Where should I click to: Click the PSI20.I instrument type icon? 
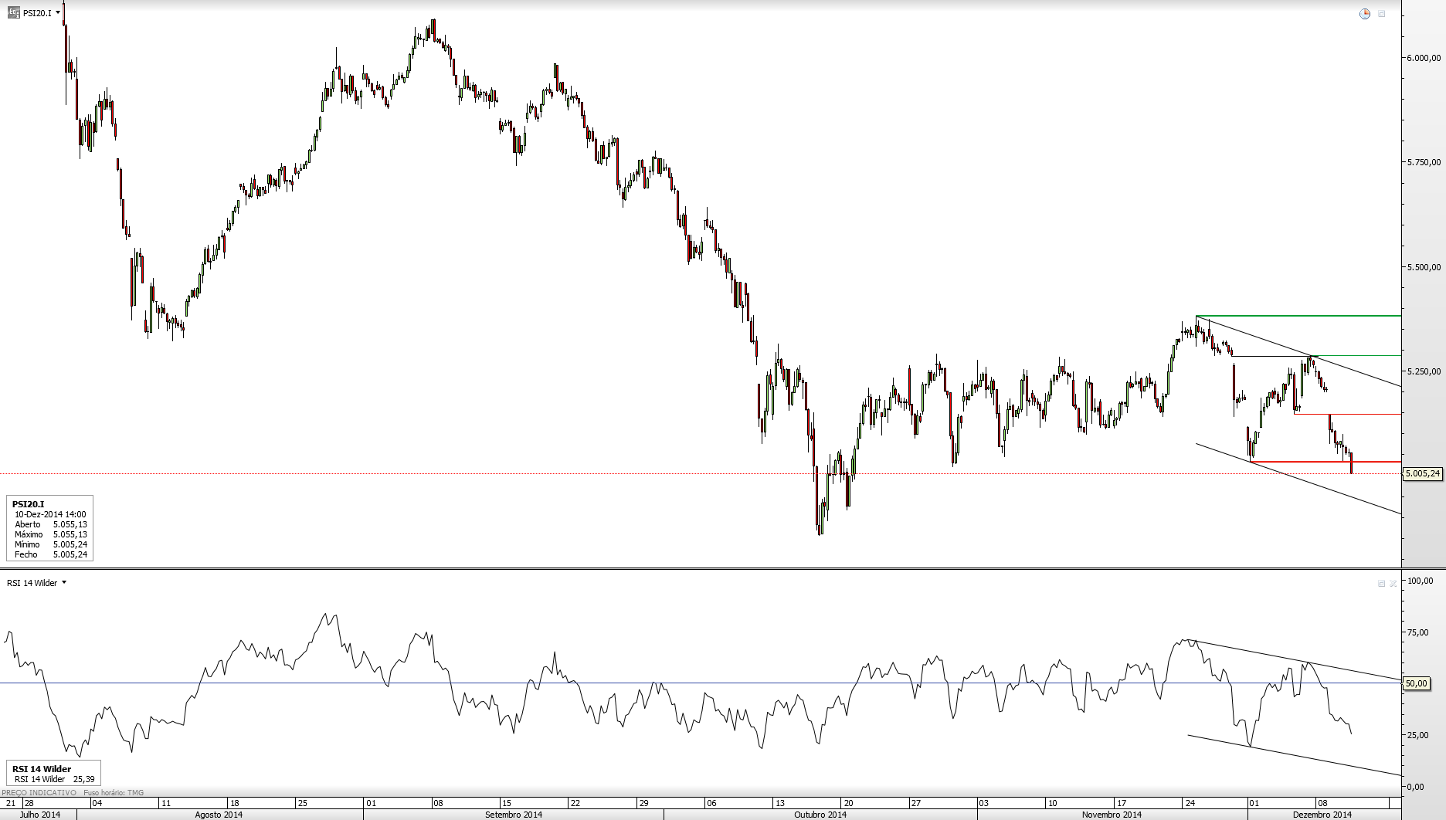tap(14, 12)
